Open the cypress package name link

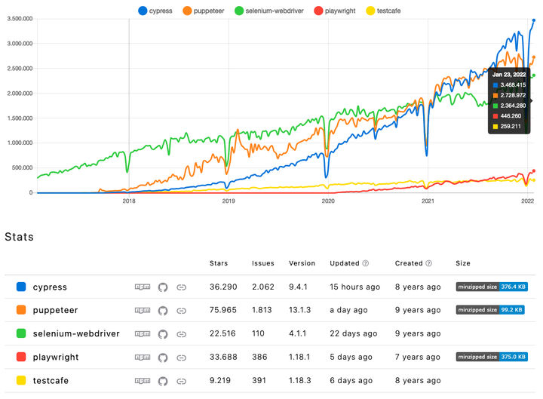[50, 287]
